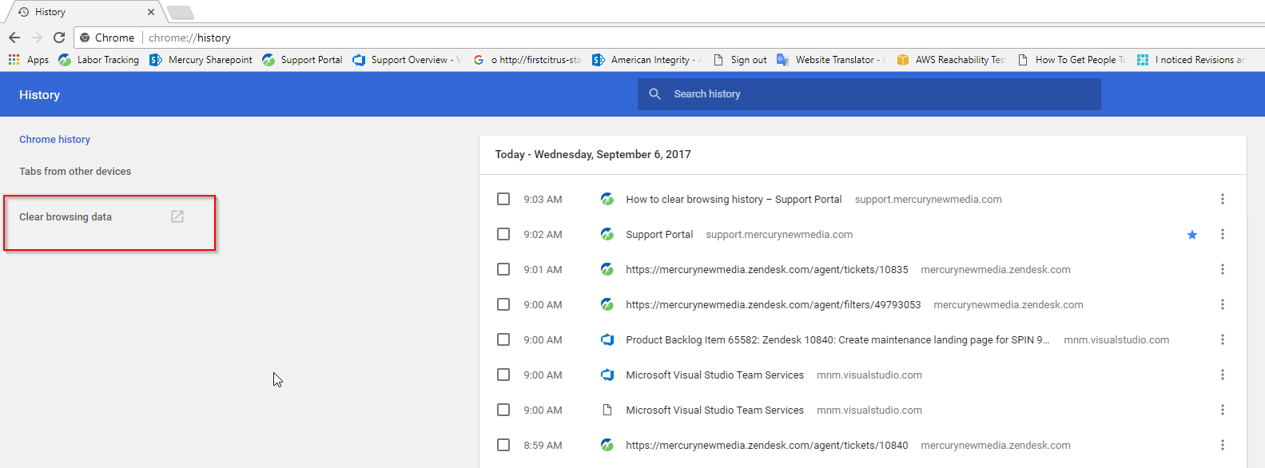
Task: Go back with the browser back arrow
Action: (x=14, y=38)
